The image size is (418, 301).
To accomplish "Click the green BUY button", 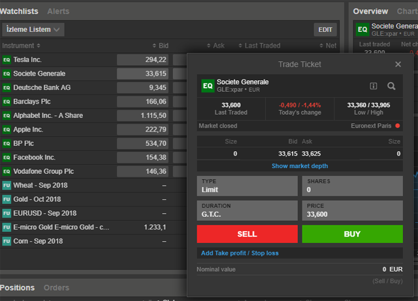I will pyautogui.click(x=352, y=234).
